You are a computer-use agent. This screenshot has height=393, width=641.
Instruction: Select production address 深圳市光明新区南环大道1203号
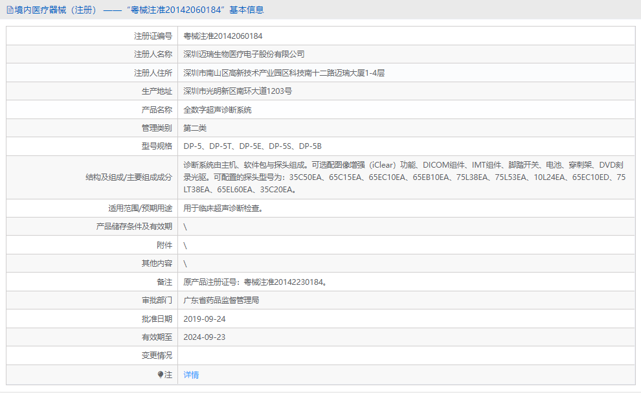238,91
